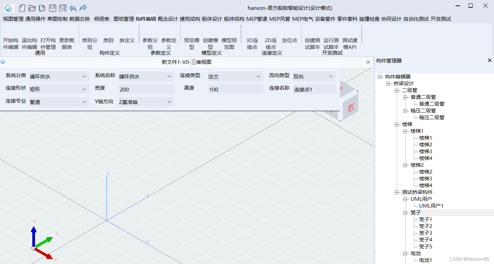Click 族定义 button
Screen dimensions: 494x264
click(127, 40)
